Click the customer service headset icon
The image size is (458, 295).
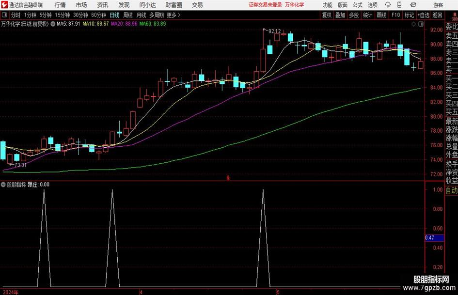(x=388, y=5)
